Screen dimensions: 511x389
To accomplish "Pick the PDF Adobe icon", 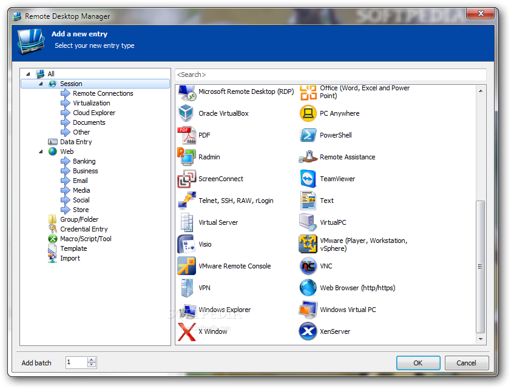I will point(187,135).
